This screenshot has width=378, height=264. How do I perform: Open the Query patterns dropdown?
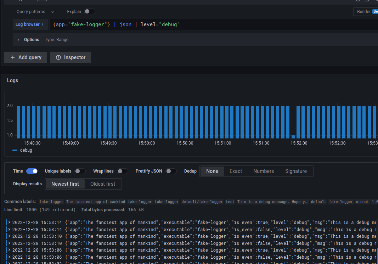35,12
